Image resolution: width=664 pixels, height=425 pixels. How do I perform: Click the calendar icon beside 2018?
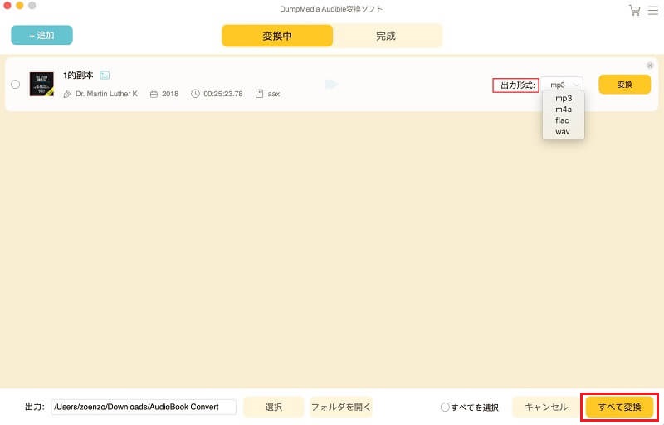(x=154, y=94)
